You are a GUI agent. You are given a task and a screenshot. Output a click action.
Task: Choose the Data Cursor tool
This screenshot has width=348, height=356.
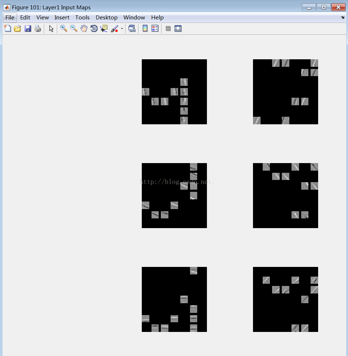[104, 28]
